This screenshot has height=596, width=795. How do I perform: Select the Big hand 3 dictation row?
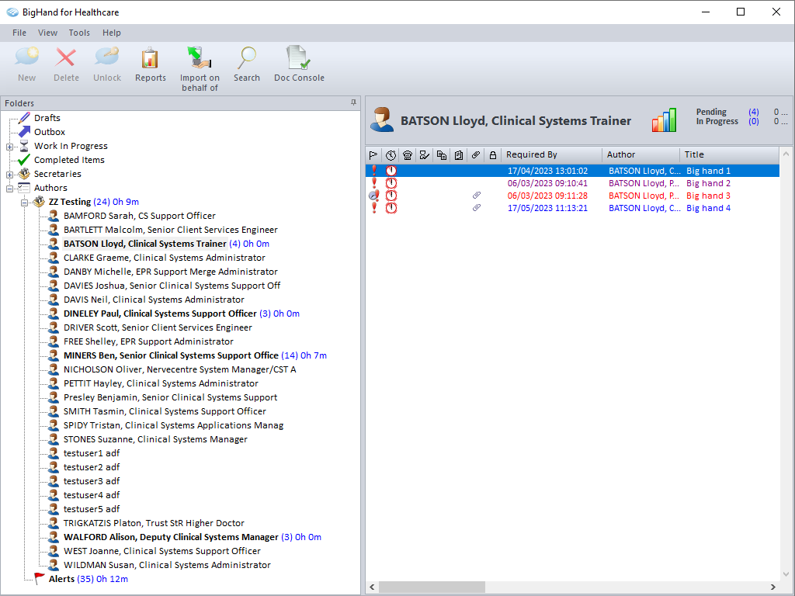(572, 196)
